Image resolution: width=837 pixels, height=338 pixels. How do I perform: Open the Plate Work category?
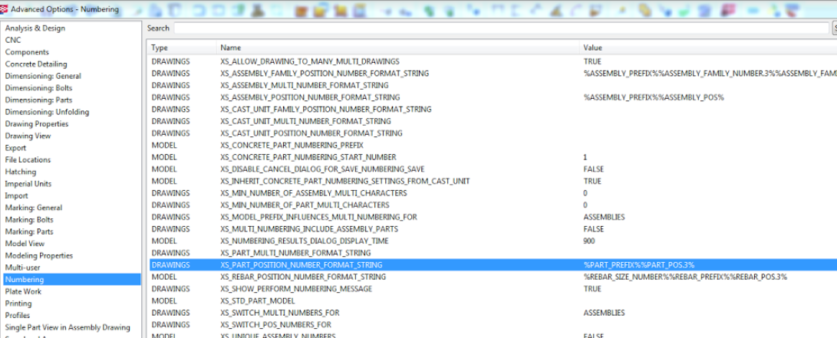click(24, 292)
